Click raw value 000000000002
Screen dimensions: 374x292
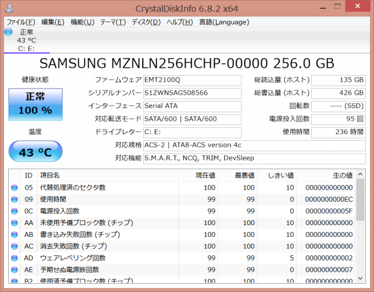[329, 258]
